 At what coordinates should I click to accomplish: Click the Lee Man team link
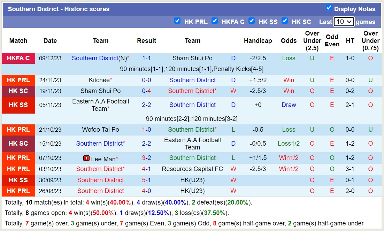click(x=103, y=159)
